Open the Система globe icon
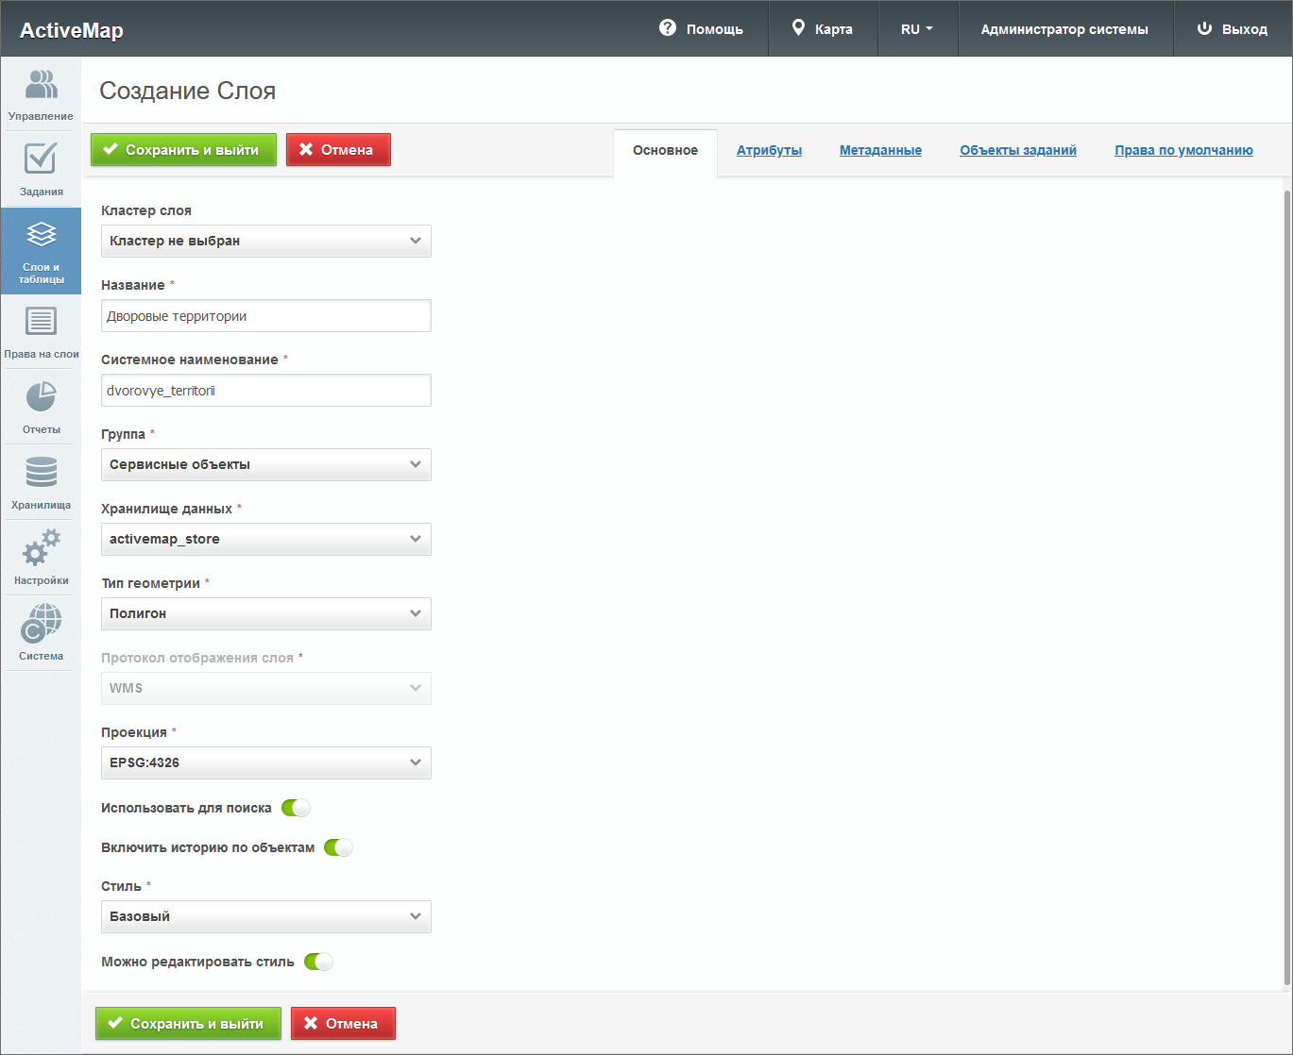The width and height of the screenshot is (1293, 1055). [41, 623]
